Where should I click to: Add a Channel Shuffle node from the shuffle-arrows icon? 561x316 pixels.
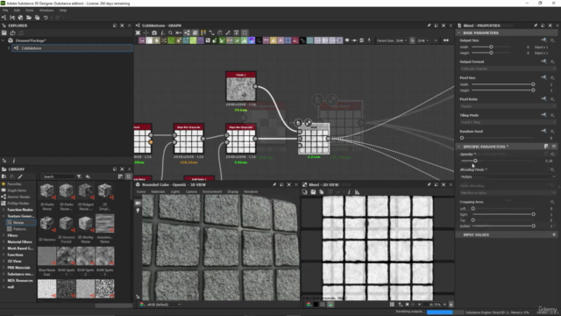164,40
